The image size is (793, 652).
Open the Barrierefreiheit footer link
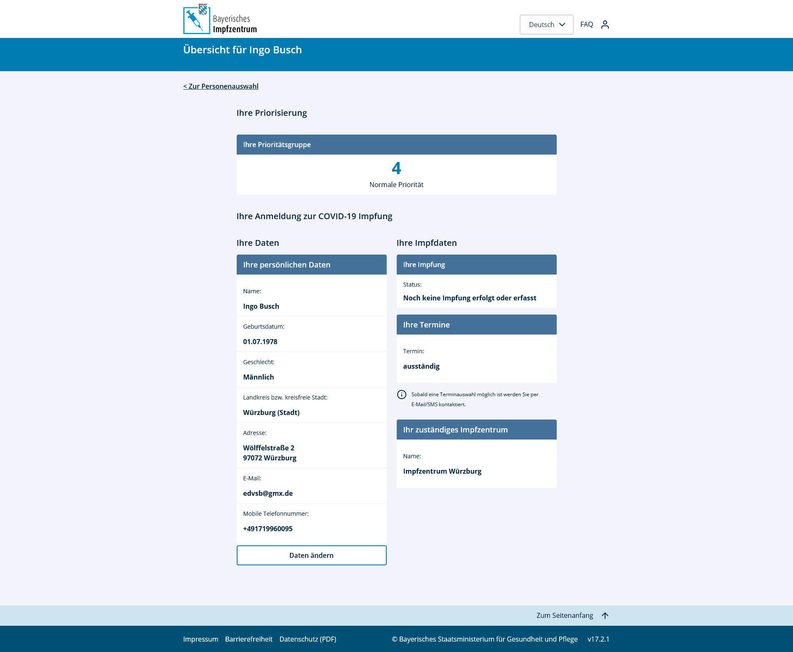[249, 639]
